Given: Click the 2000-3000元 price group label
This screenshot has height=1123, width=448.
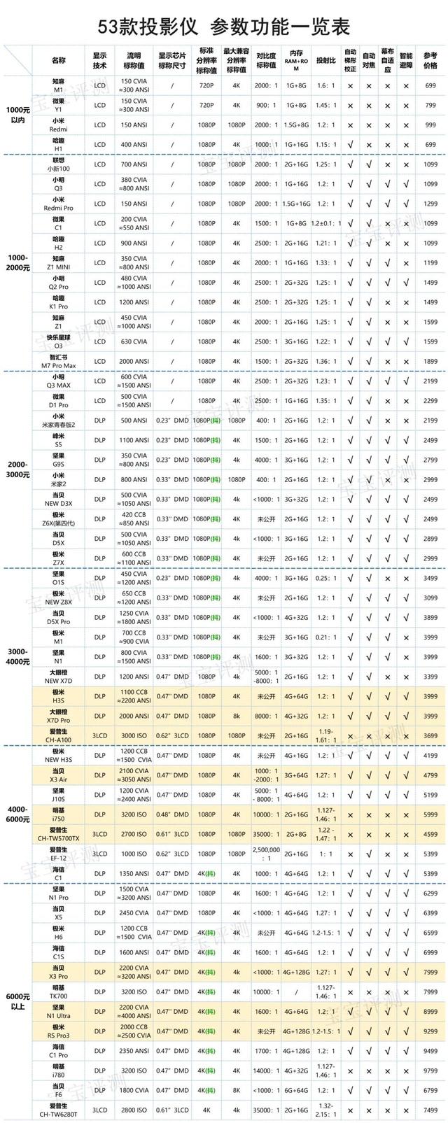Looking at the screenshot, I should pos(17,469).
